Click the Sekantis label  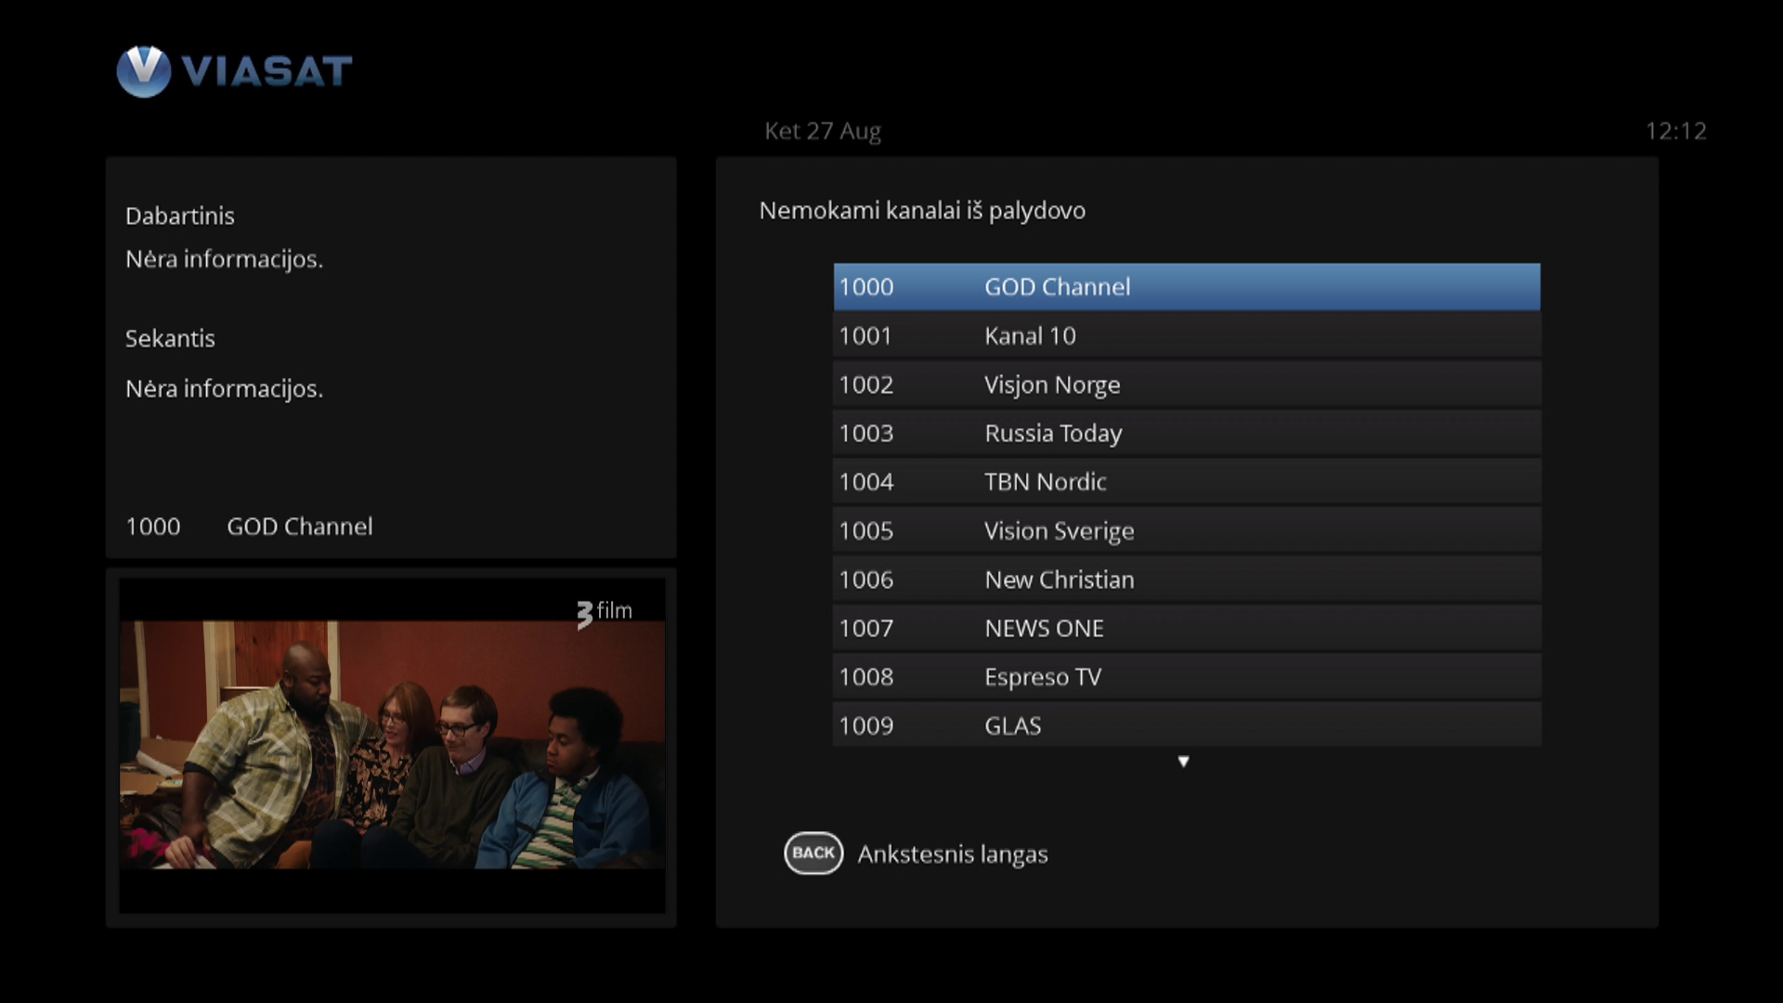(170, 338)
